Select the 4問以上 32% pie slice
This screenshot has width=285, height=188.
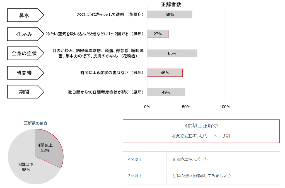click(x=48, y=148)
